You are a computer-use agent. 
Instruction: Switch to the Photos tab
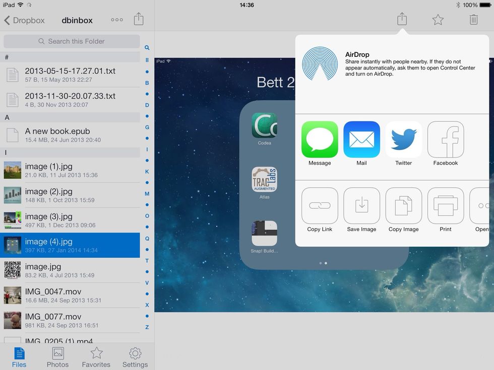pyautogui.click(x=57, y=356)
